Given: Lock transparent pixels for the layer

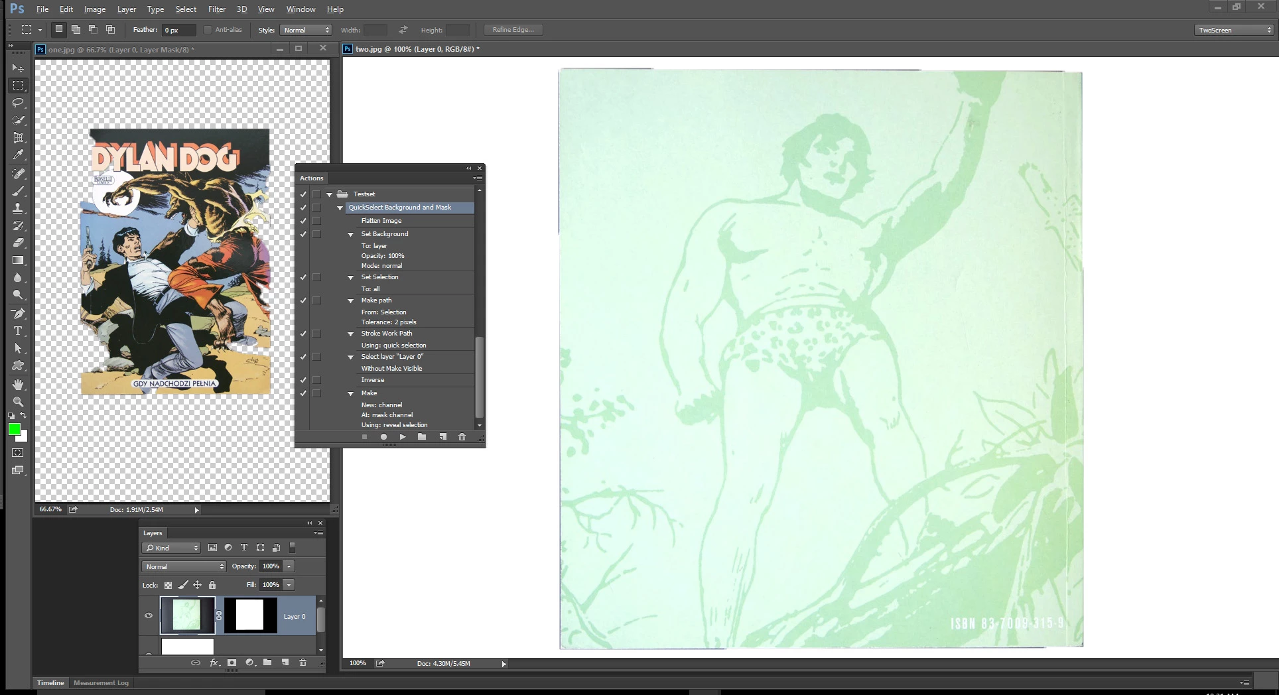Looking at the screenshot, I should 168,585.
